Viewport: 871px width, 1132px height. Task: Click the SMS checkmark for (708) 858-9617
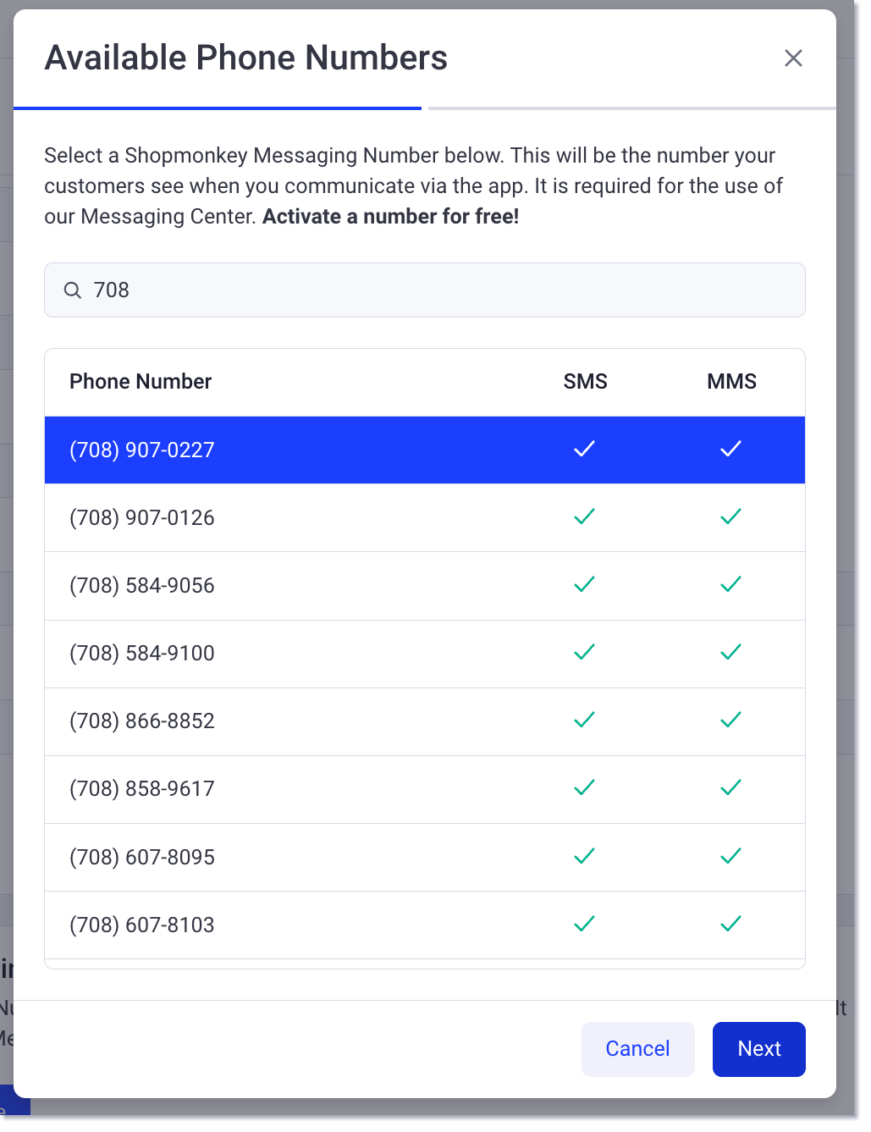coord(584,788)
